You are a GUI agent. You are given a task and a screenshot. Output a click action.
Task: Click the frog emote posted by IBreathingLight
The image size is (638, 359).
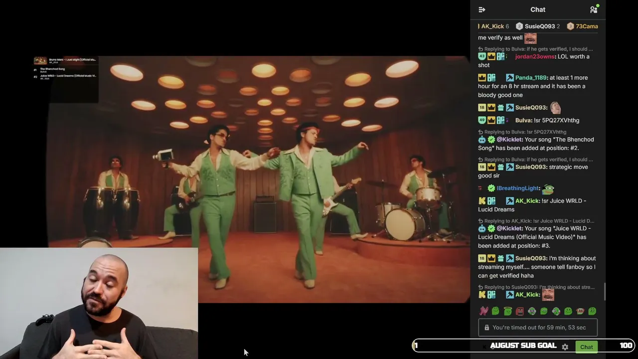coord(548,188)
